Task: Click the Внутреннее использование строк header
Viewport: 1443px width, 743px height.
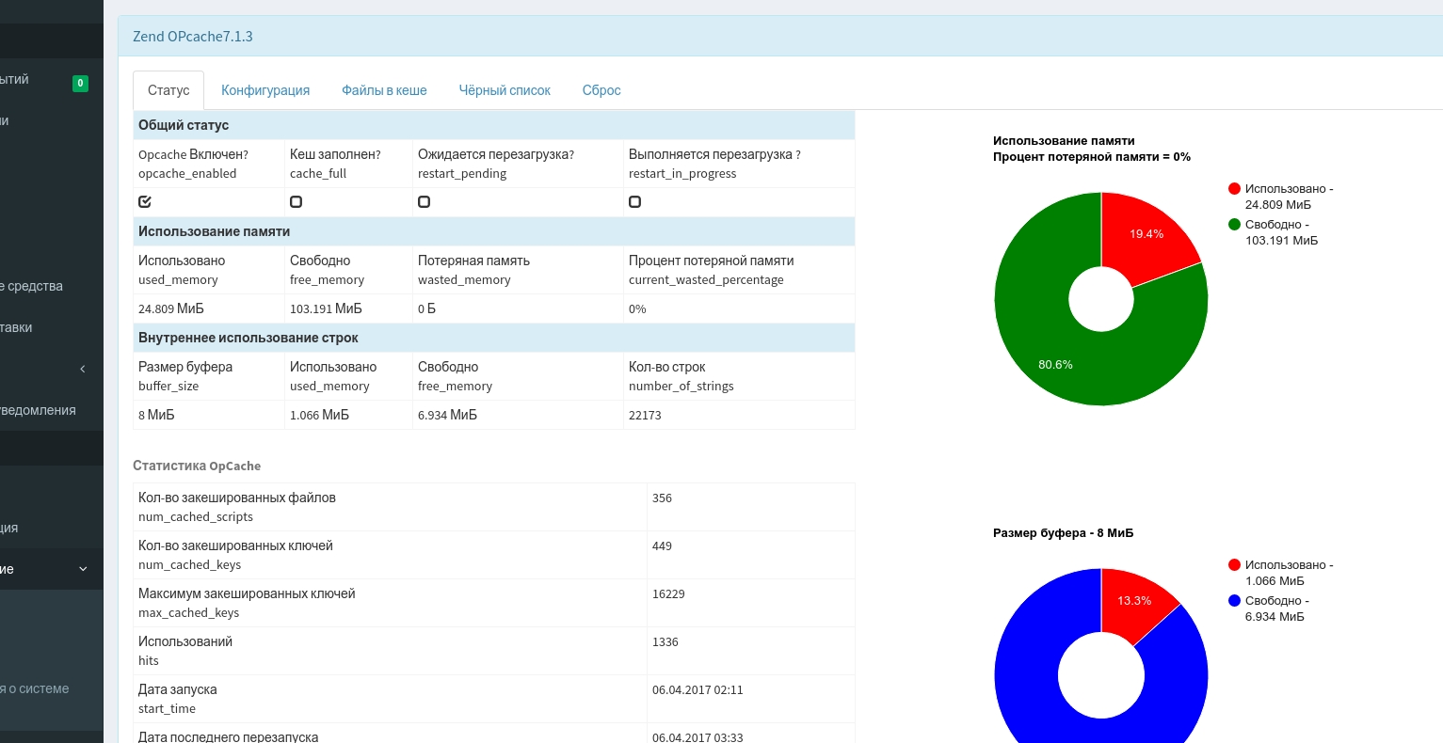Action: pos(494,338)
